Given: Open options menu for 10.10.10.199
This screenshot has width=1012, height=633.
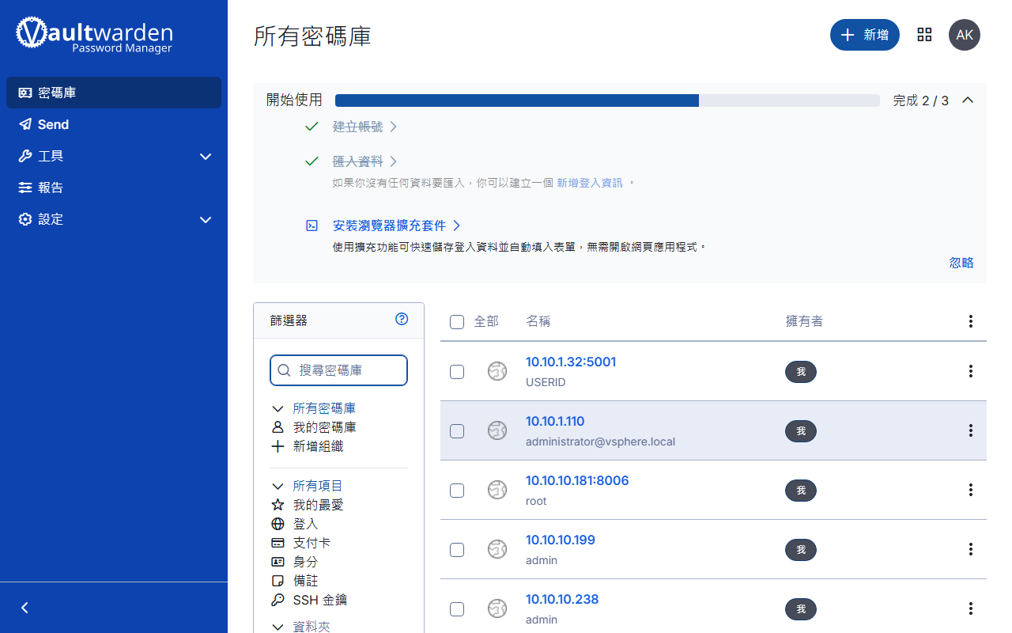Looking at the screenshot, I should pos(971,549).
